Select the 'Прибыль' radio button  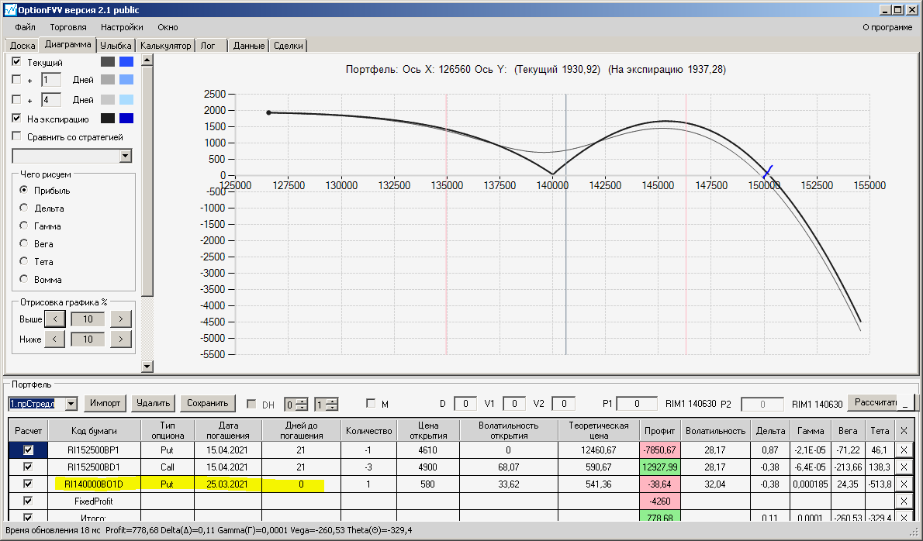[x=23, y=190]
